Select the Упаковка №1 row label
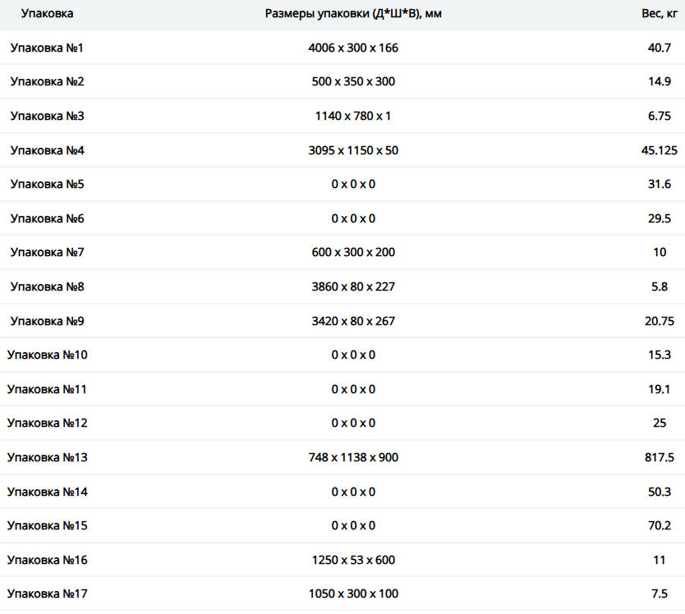Screen dimensions: 685x614 click(47, 48)
